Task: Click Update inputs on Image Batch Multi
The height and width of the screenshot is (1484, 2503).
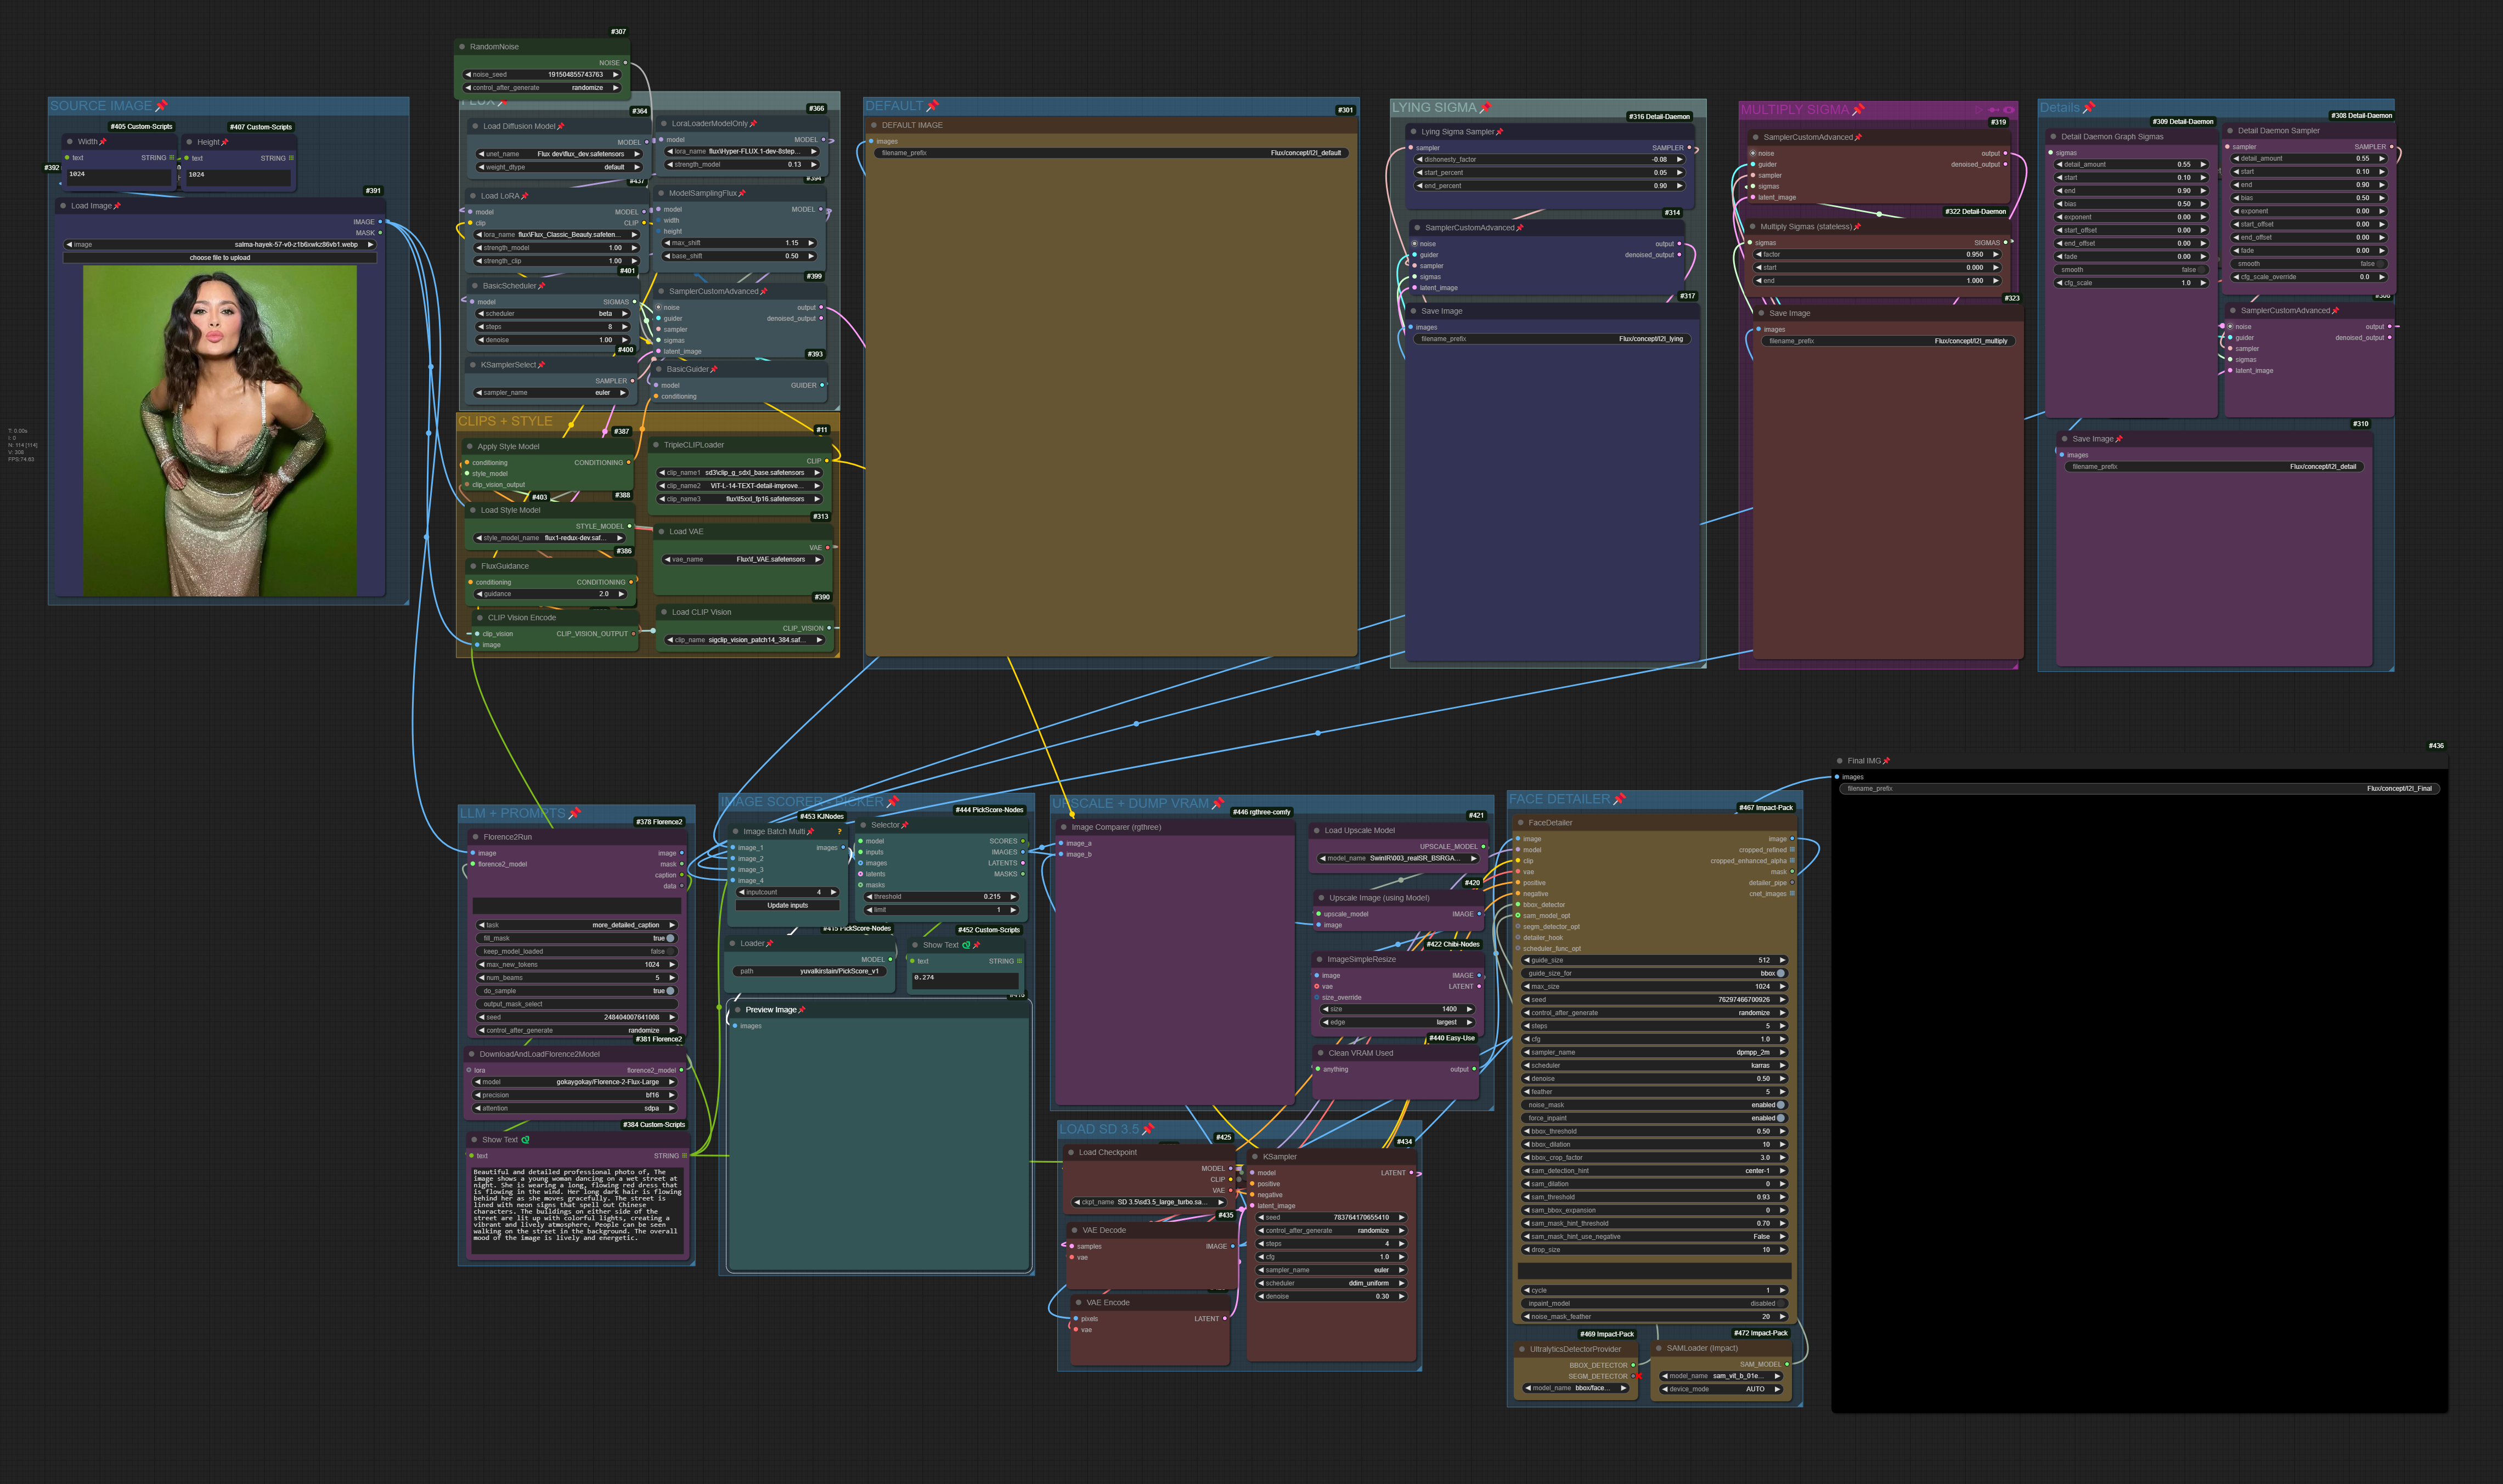Action: pos(787,905)
